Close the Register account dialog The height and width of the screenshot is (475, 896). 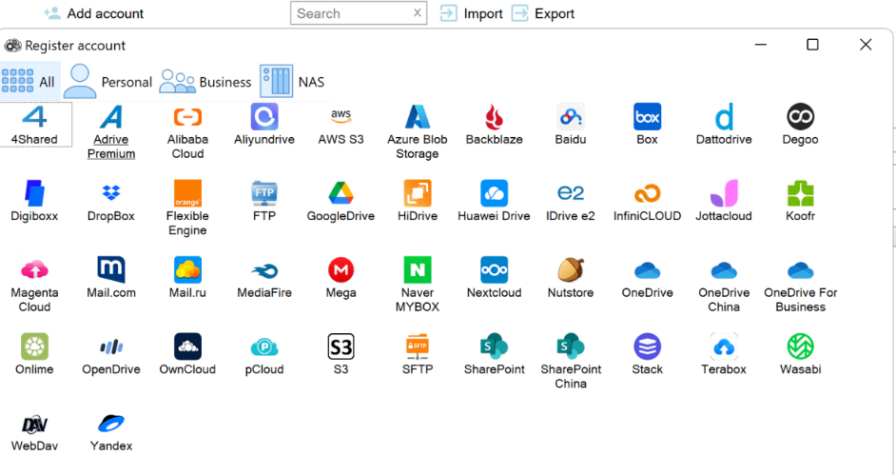point(866,45)
